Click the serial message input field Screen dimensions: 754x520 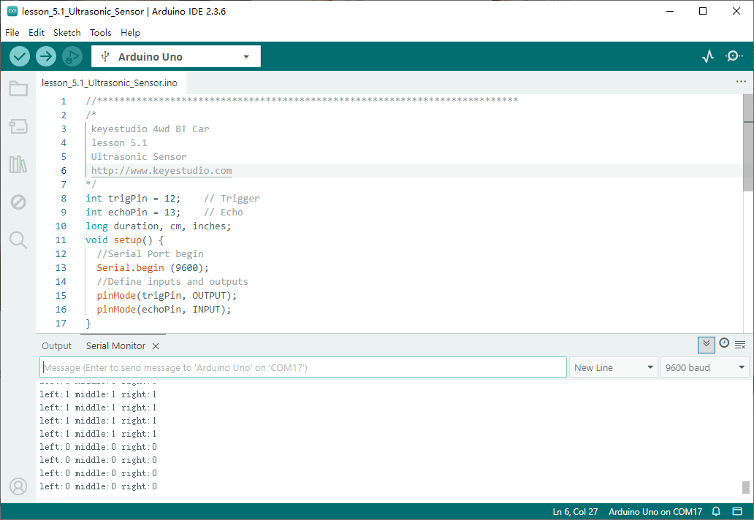303,367
